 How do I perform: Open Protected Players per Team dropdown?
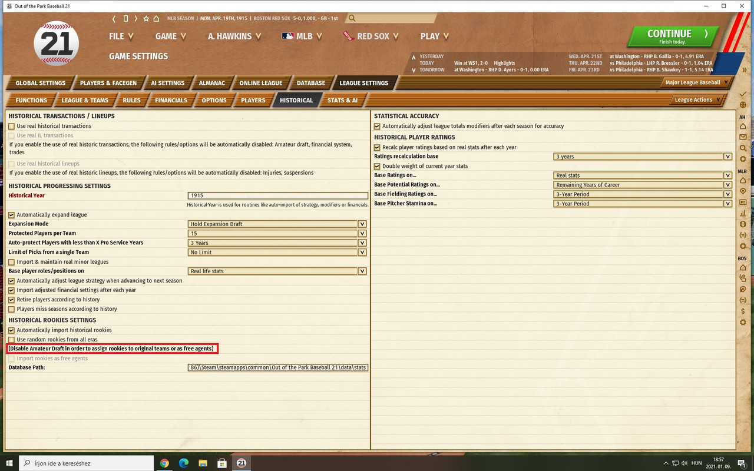tap(277, 234)
